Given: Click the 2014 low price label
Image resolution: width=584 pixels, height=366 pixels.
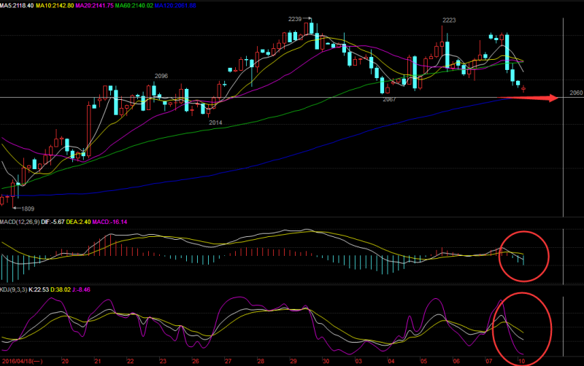Looking at the screenshot, I should point(215,122).
